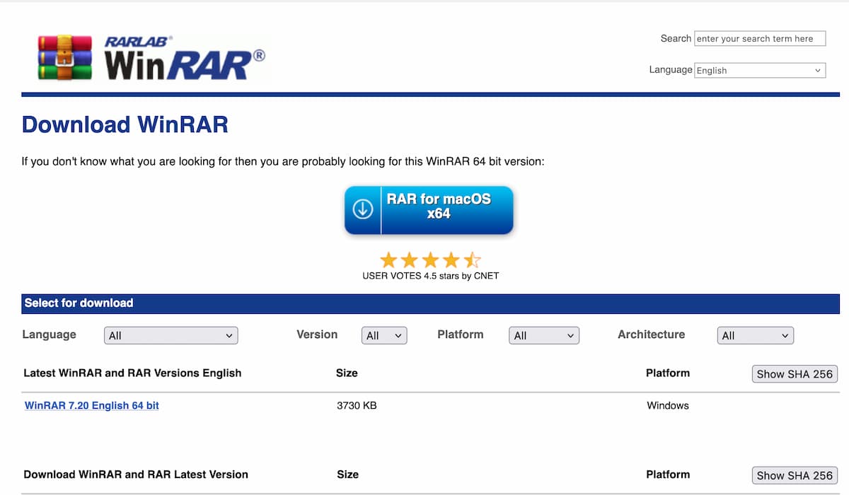Click the 'Windows' platform cell
The height and width of the screenshot is (495, 849).
(x=668, y=406)
